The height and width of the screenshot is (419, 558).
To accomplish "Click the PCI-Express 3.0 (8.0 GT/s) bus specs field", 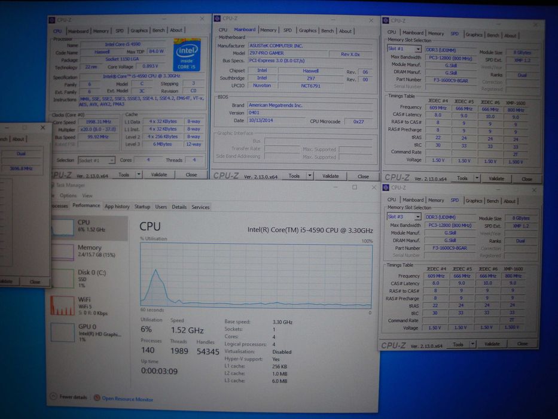I will point(310,60).
